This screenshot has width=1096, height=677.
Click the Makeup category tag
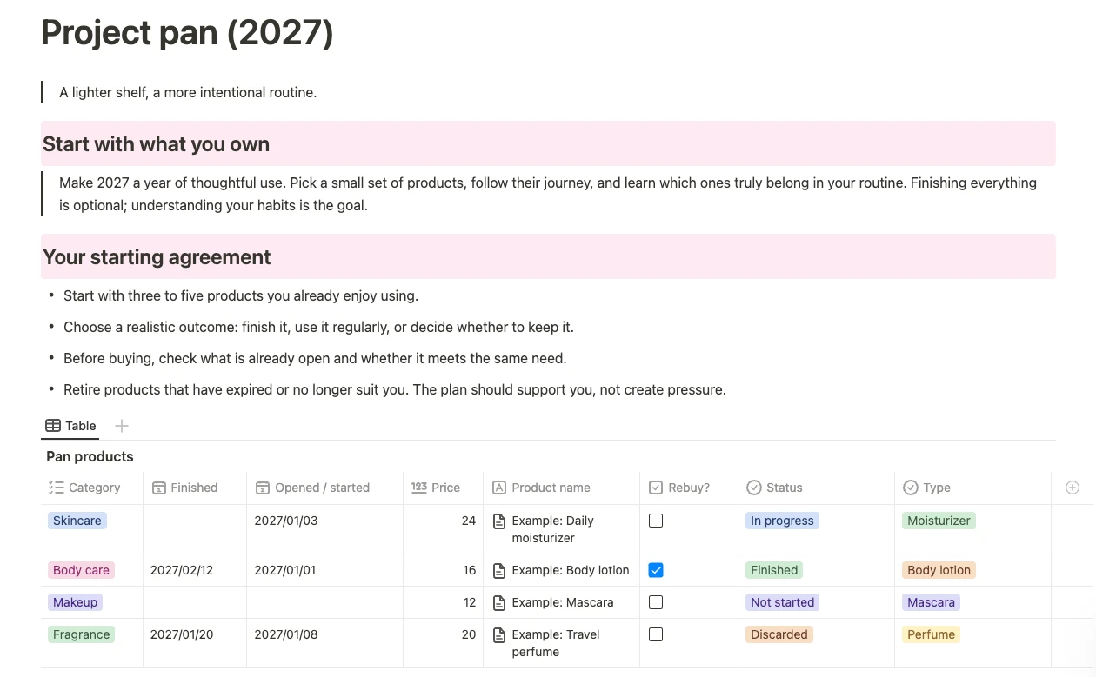coord(75,602)
